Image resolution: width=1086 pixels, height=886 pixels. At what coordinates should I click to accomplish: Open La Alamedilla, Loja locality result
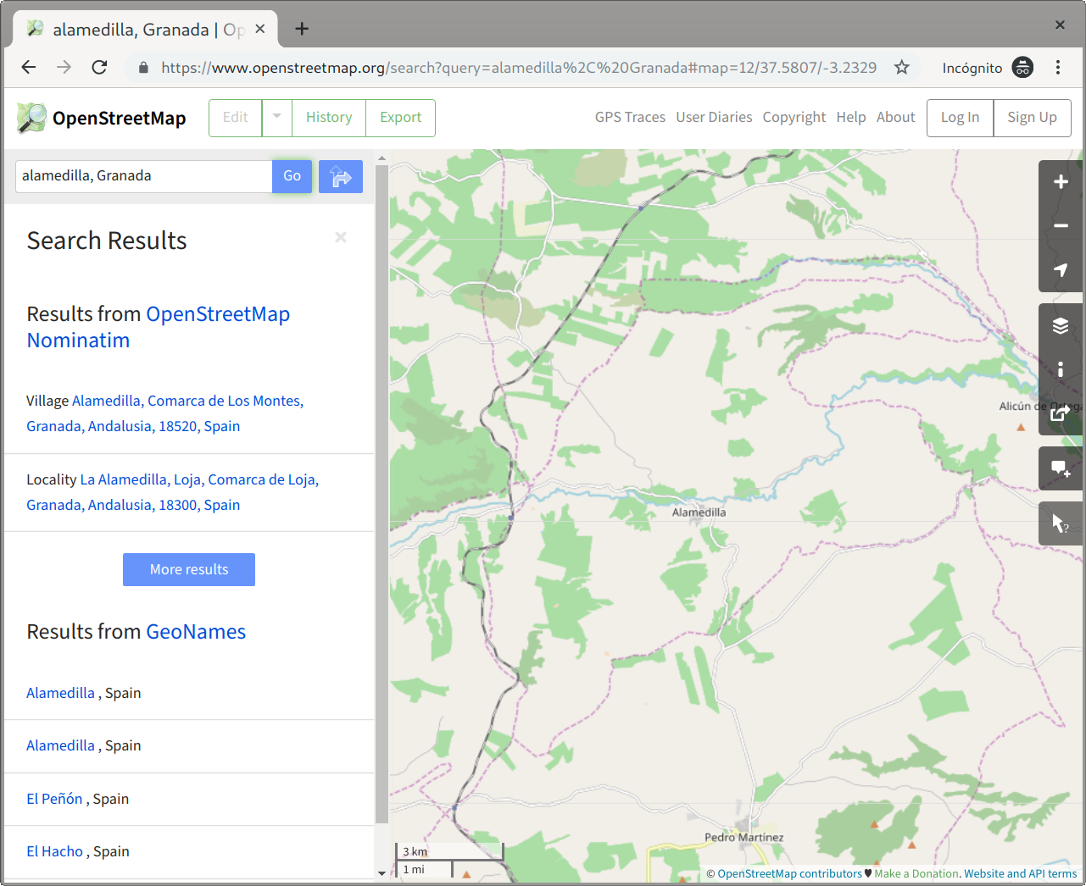[x=172, y=492]
